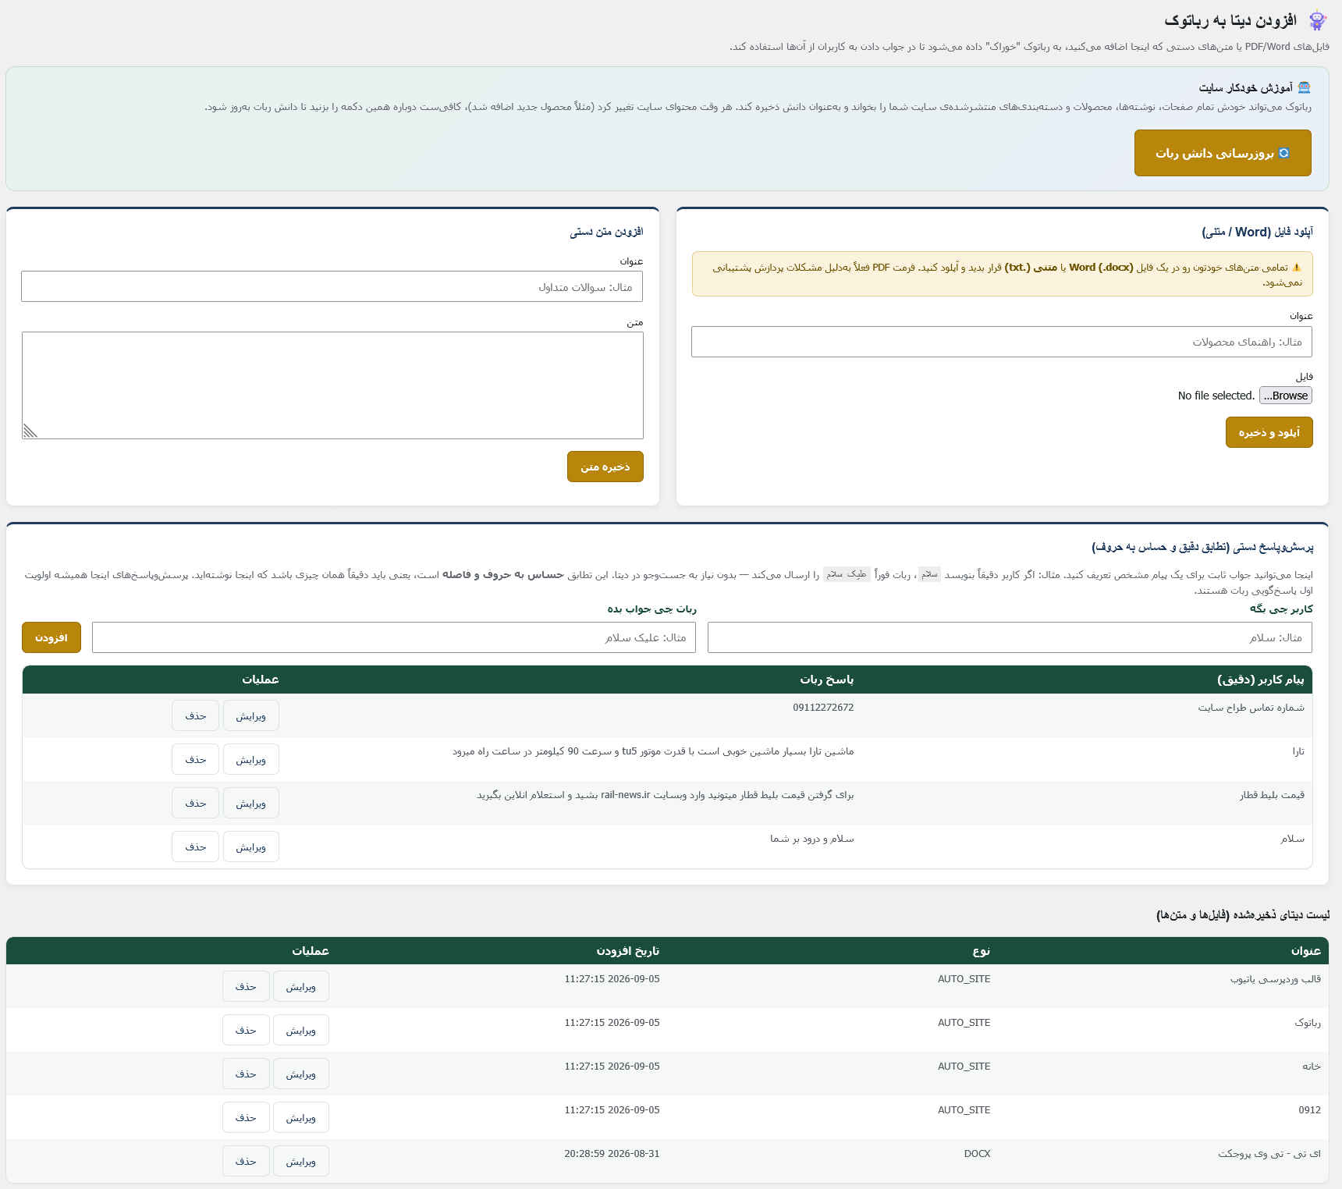Click the عنوان column header in data list
Viewport: 1342px width, 1189px height.
[x=1306, y=950]
